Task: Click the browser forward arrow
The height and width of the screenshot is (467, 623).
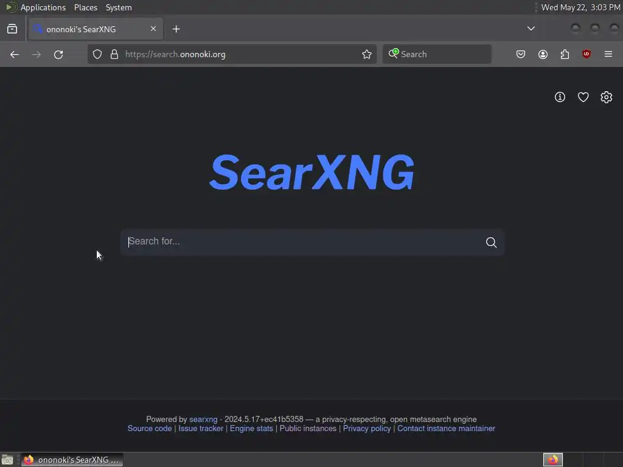Action: (x=37, y=54)
